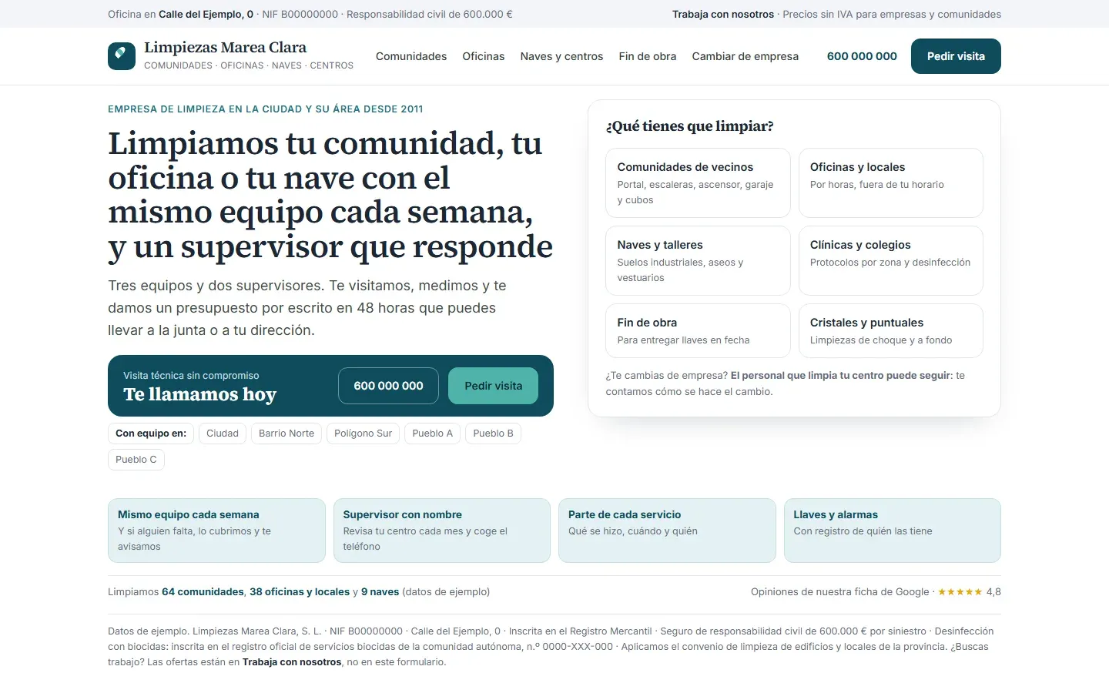Image resolution: width=1109 pixels, height=693 pixels.
Task: Click the 64 comunidades stat link
Action: tap(203, 592)
